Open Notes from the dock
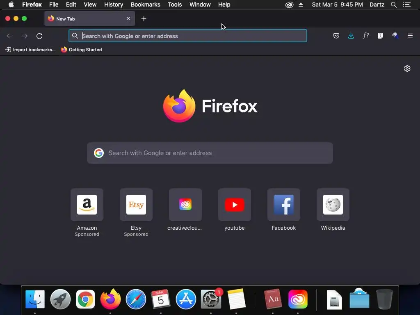Image resolution: width=420 pixels, height=315 pixels. (x=236, y=299)
